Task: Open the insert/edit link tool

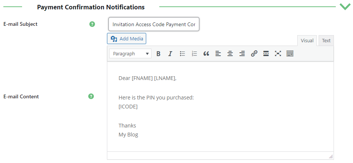Action: (x=254, y=53)
